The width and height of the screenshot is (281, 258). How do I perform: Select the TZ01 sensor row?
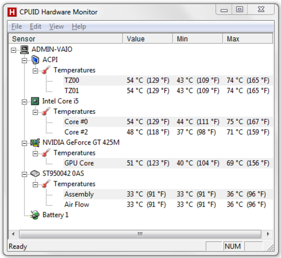pos(168,91)
